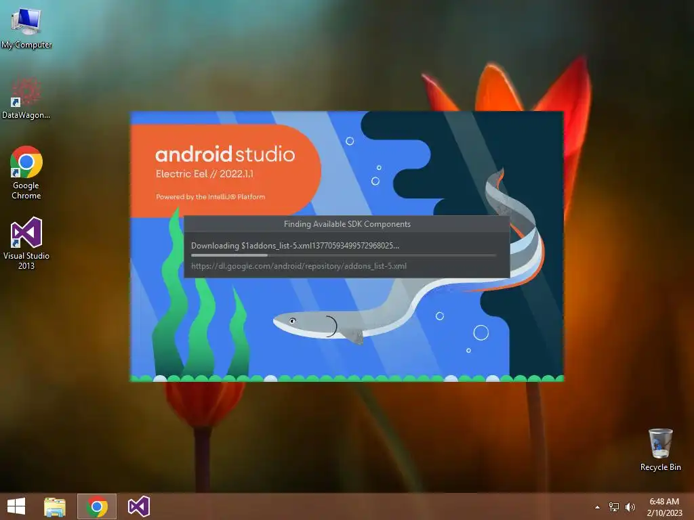The image size is (694, 520).
Task: Open the Windows Start button
Action: coord(16,506)
